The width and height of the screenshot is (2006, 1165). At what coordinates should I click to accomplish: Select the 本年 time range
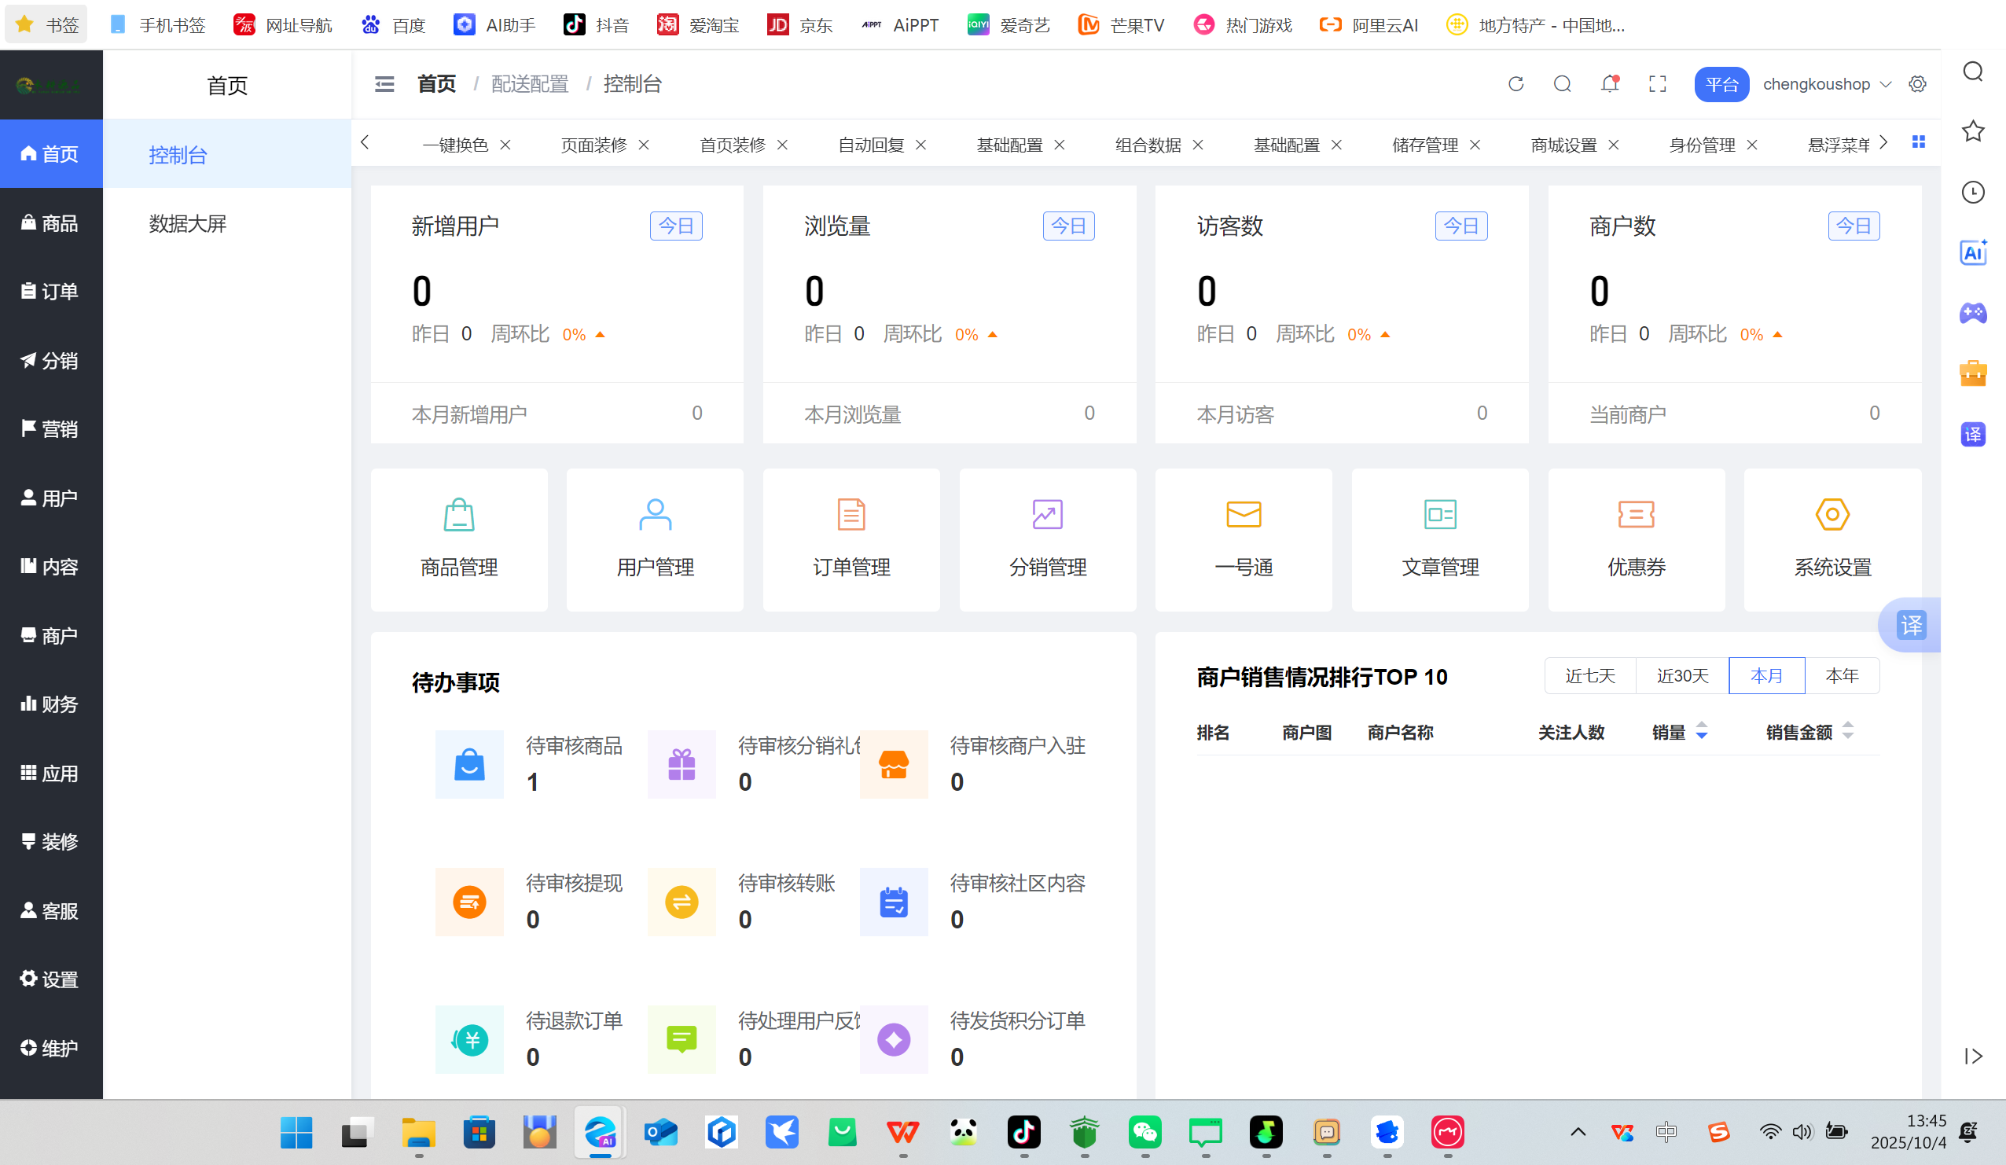[1841, 676]
